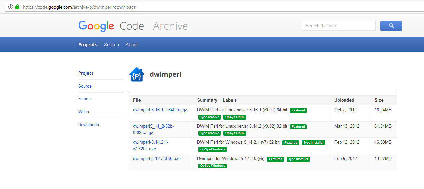
Task: Click the 61.54MB size cell
Action: 383,126
